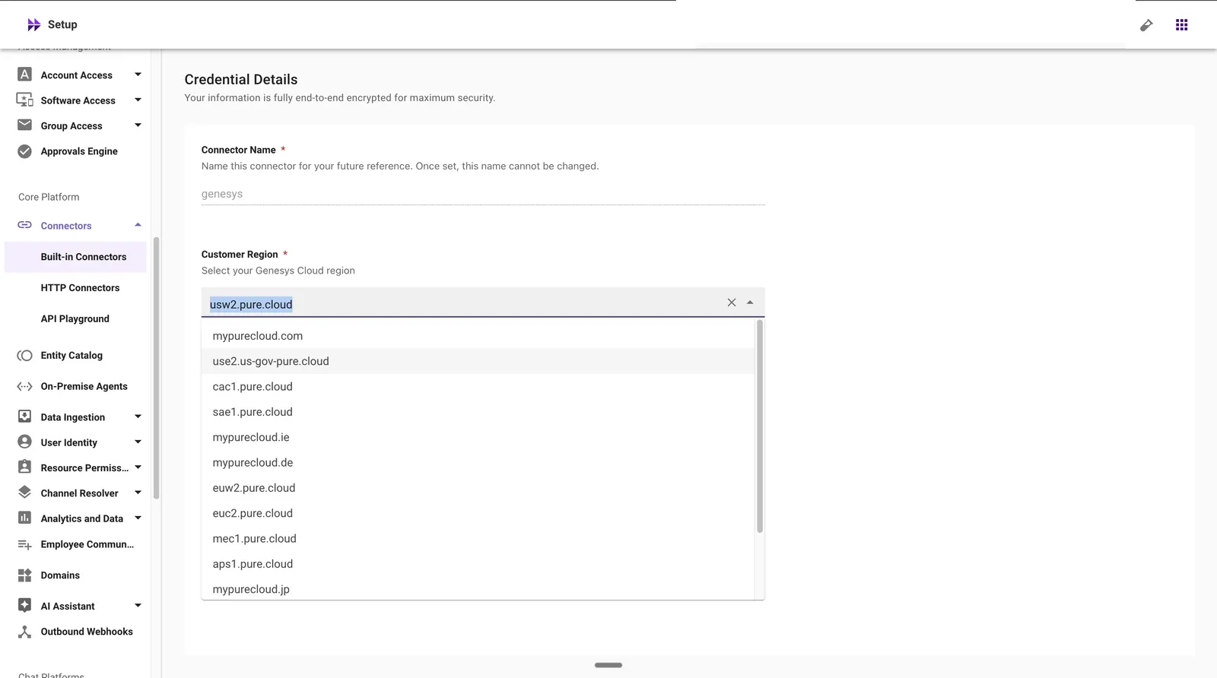Click the Entity Catalog icon
The width and height of the screenshot is (1217, 678).
(x=24, y=355)
